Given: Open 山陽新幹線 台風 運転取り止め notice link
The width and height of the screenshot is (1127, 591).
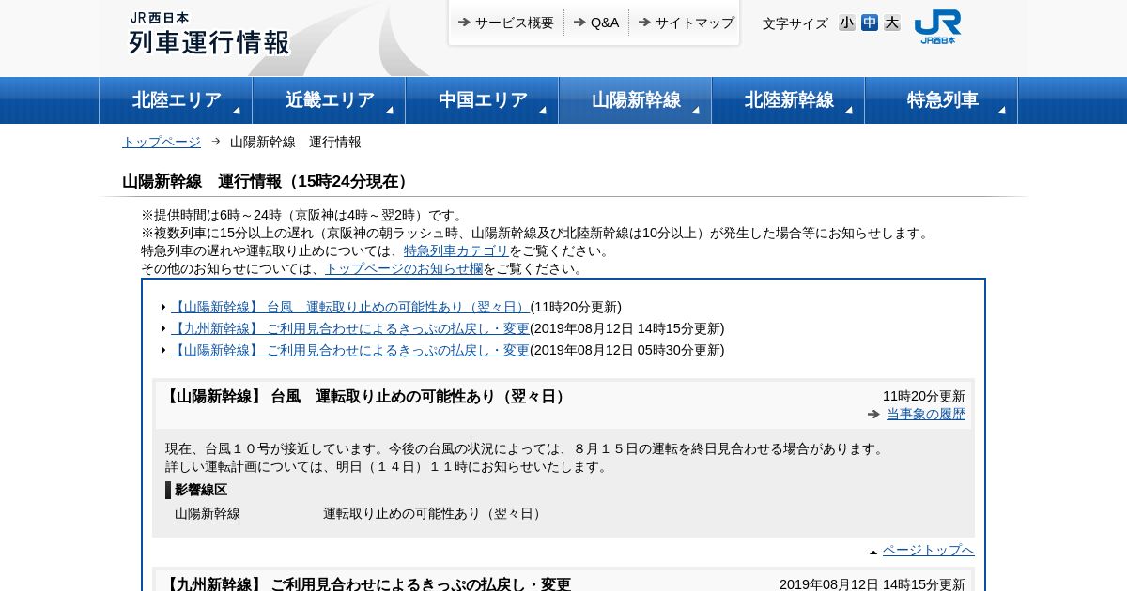Looking at the screenshot, I should tap(350, 307).
